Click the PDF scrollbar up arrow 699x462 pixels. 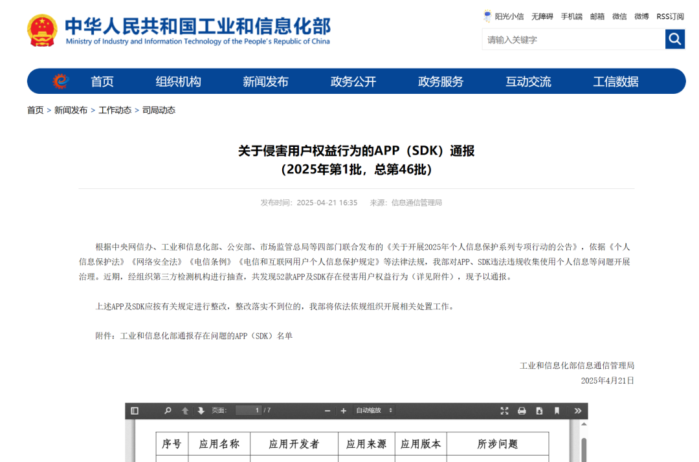point(584,424)
